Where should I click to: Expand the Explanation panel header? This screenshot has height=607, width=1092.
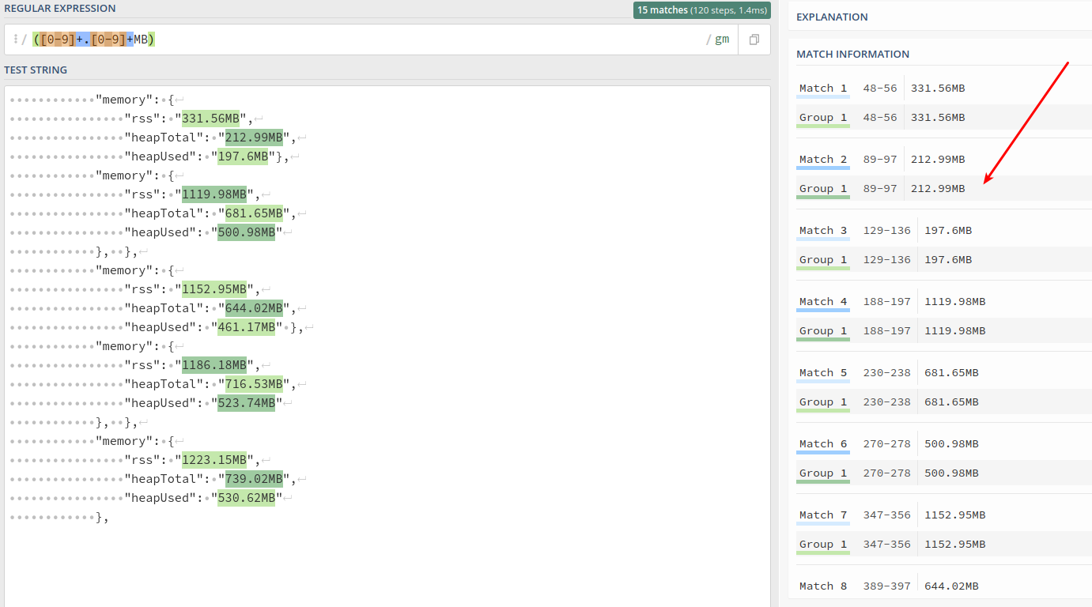(832, 17)
